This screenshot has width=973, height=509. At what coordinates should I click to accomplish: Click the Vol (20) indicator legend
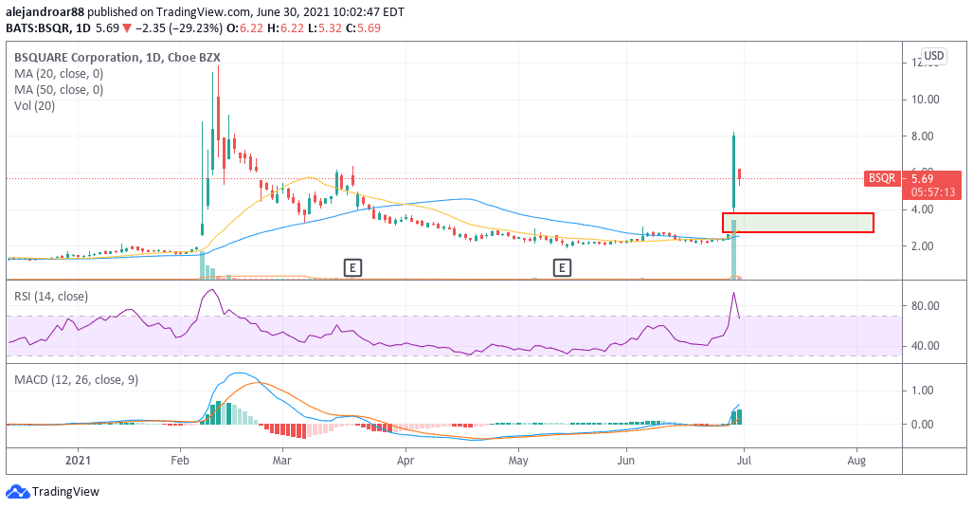35,105
